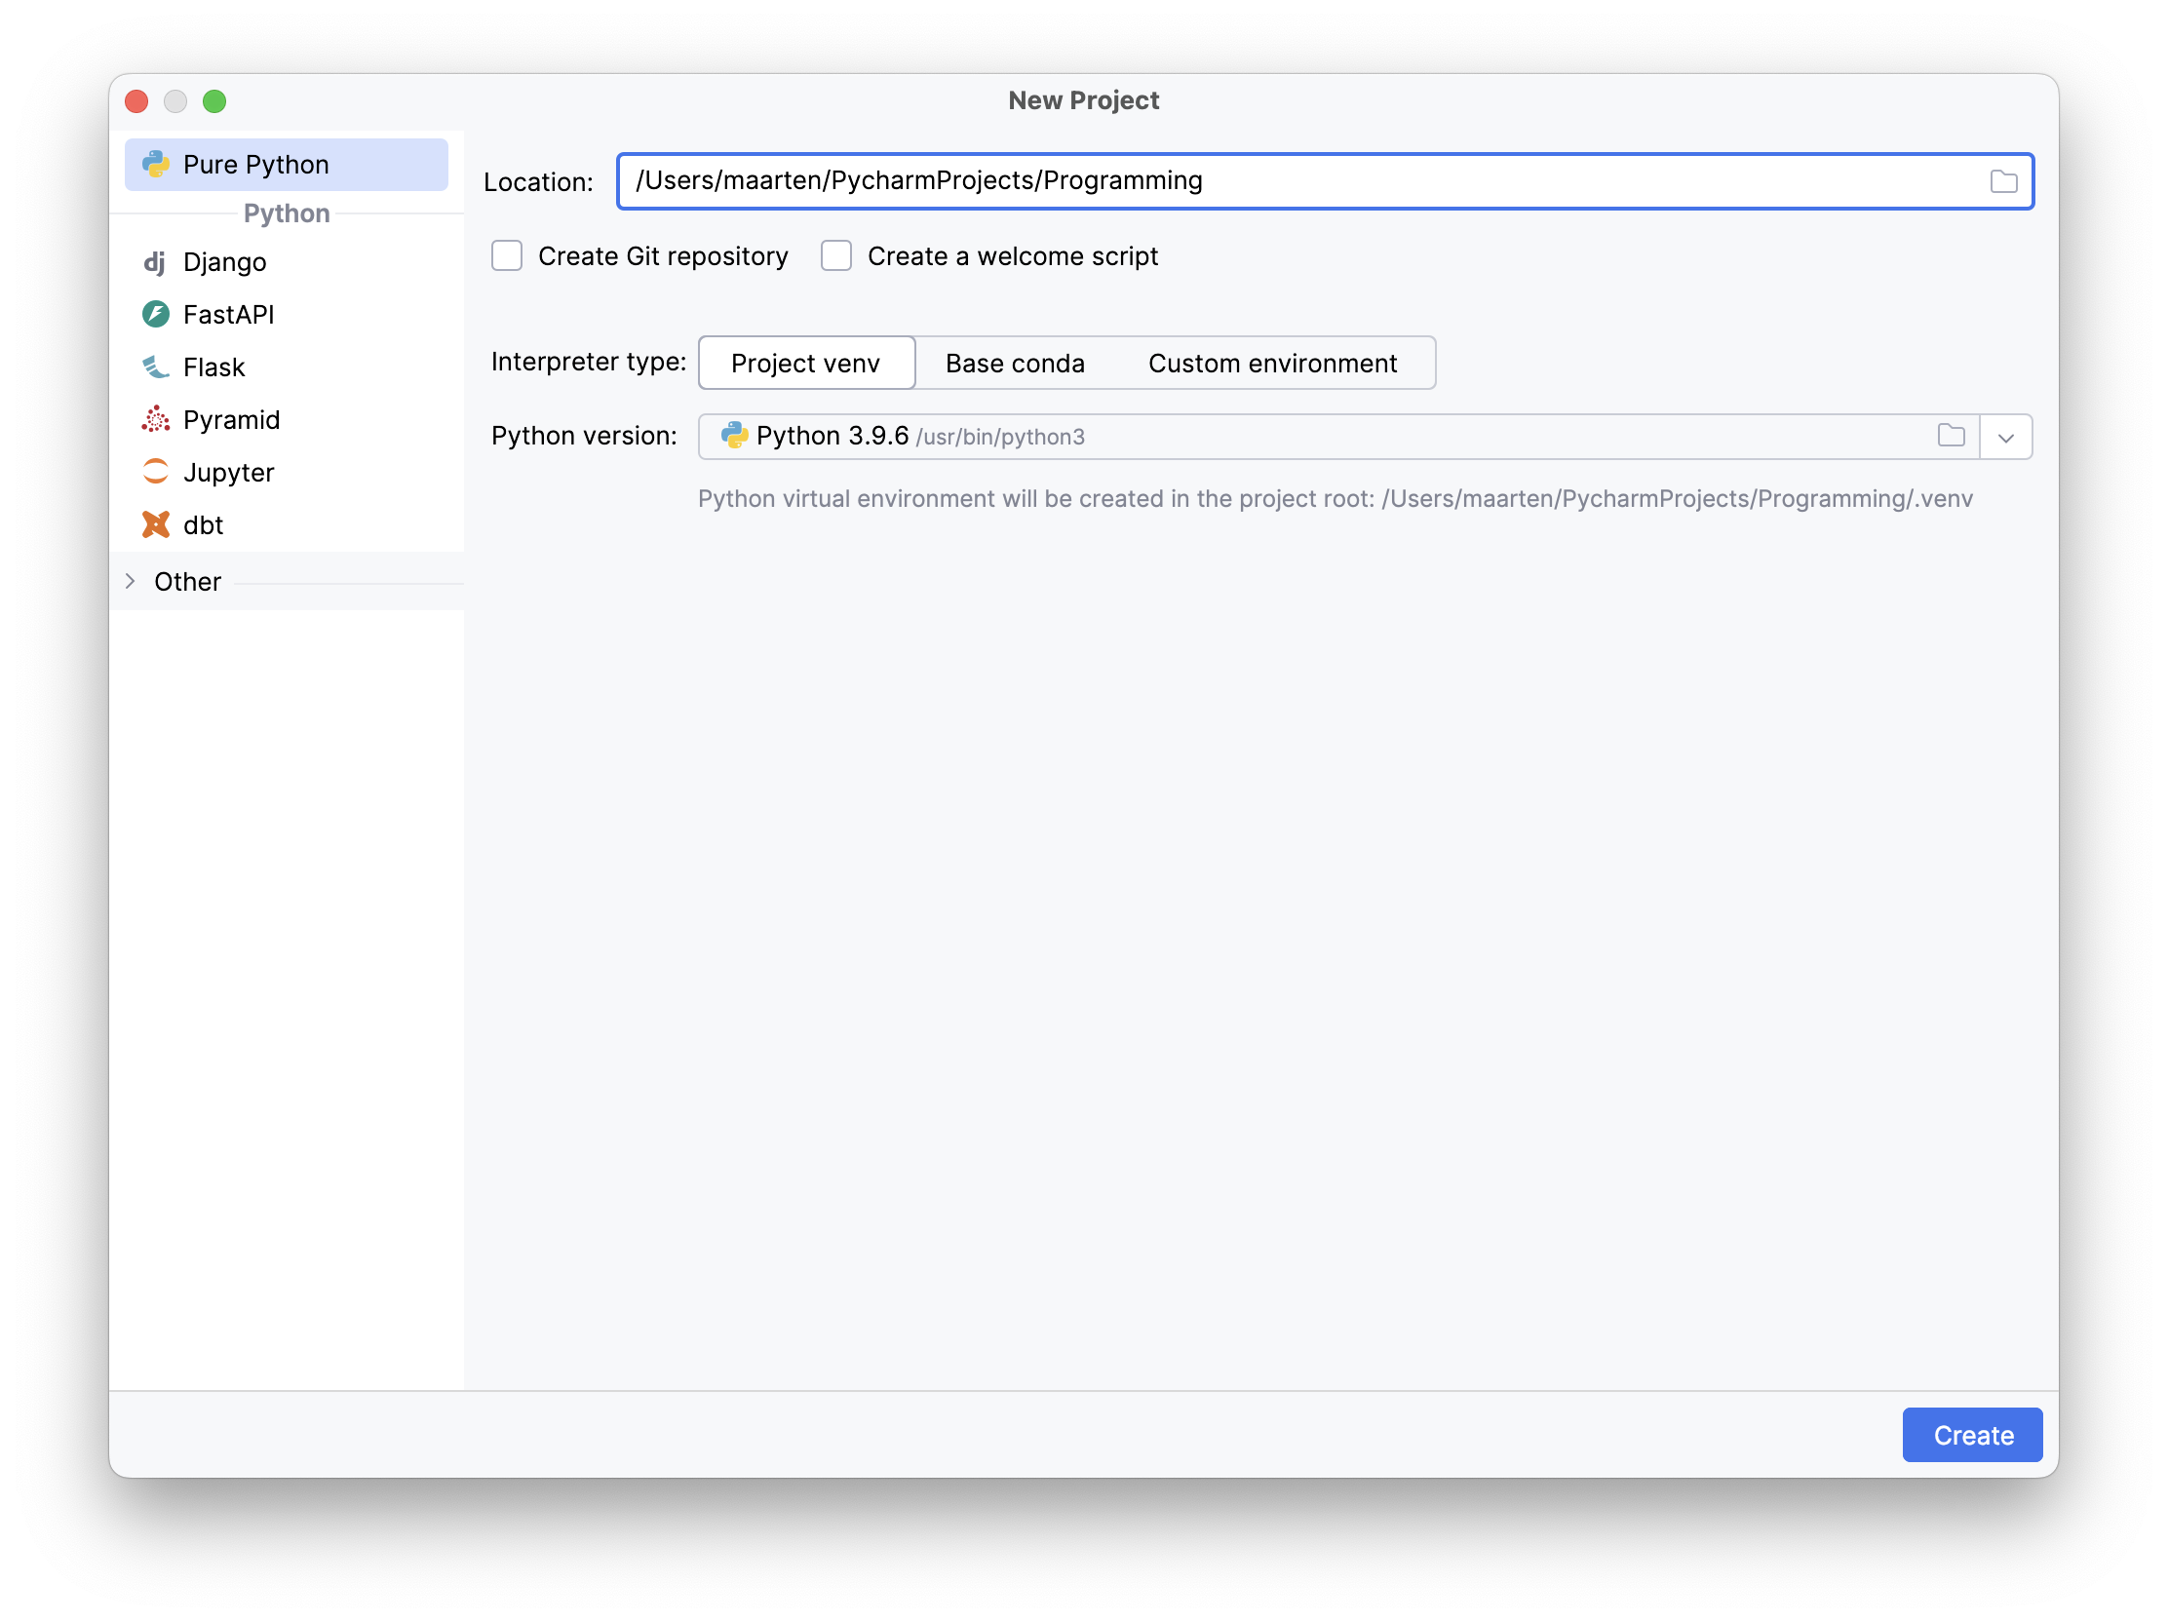Browse for Python interpreter via folder icon
Viewport: 2168px width, 1622px height.
1951,436
